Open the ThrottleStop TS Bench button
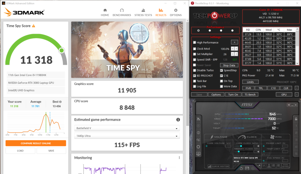The image size is (301, 174). coord(250,95)
